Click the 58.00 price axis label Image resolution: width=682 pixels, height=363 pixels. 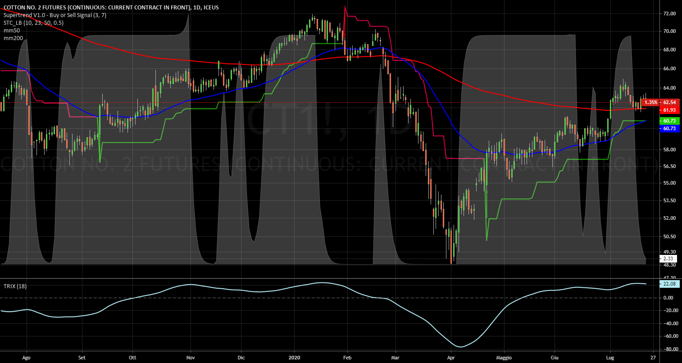tap(669, 150)
